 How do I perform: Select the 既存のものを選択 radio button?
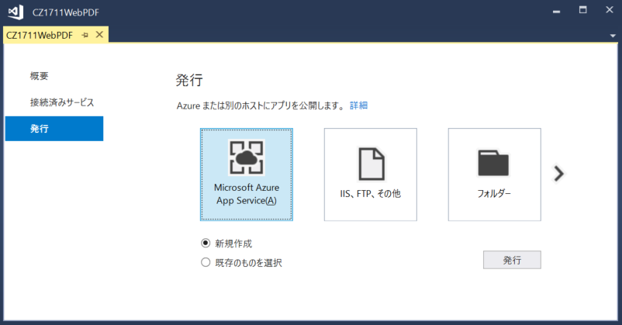(206, 262)
